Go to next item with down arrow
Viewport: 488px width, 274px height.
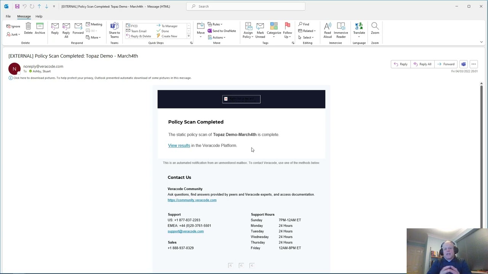[x=47, y=6]
